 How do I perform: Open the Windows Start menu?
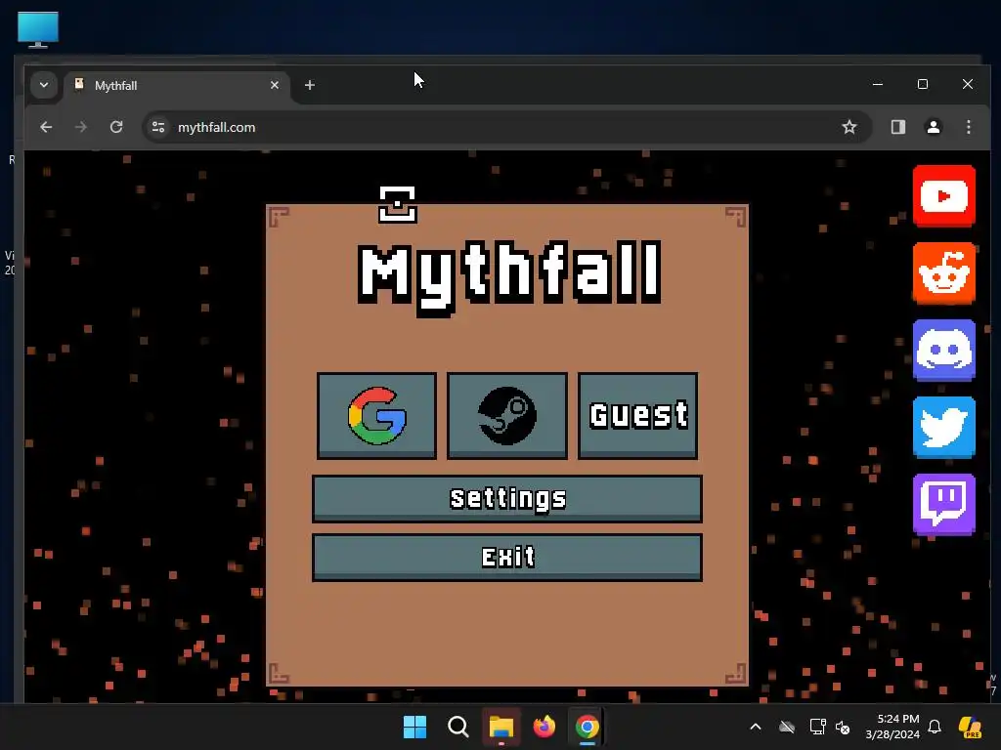pyautogui.click(x=414, y=727)
